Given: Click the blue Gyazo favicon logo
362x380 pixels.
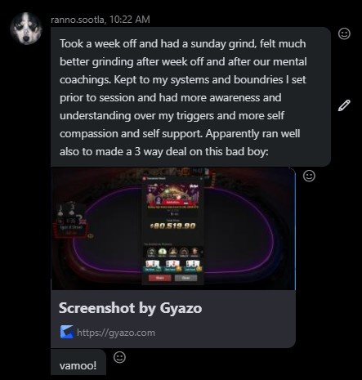Looking at the screenshot, I should point(66,332).
